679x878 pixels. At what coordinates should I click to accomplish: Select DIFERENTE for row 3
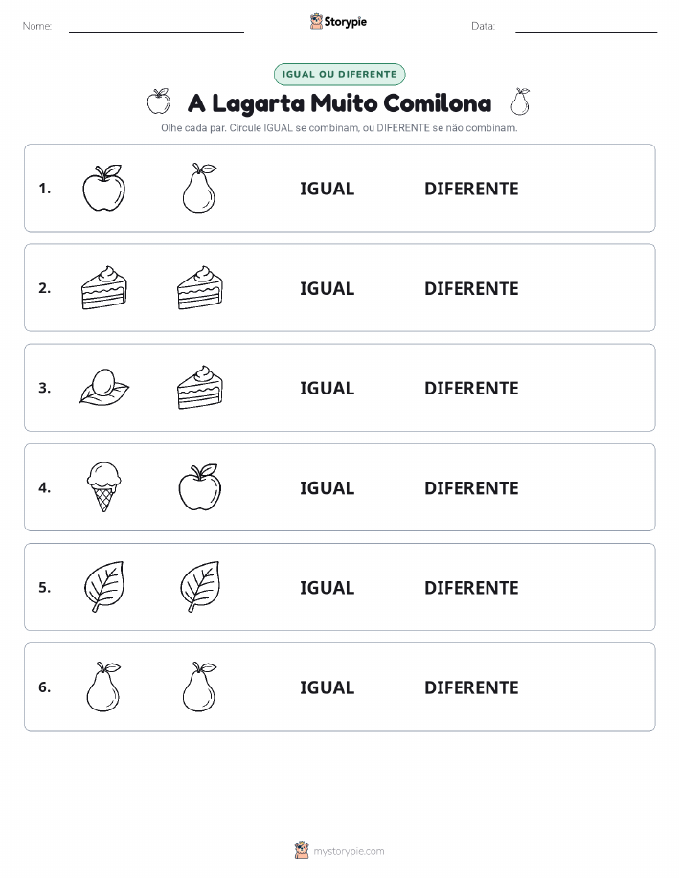coord(471,388)
